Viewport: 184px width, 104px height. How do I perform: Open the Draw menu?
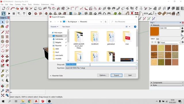point(24,5)
